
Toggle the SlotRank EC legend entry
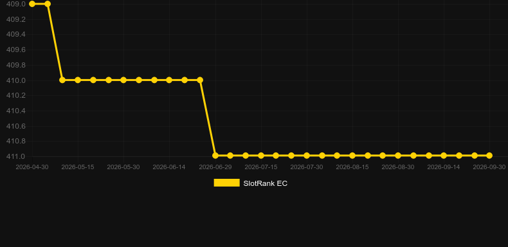[x=250, y=183]
